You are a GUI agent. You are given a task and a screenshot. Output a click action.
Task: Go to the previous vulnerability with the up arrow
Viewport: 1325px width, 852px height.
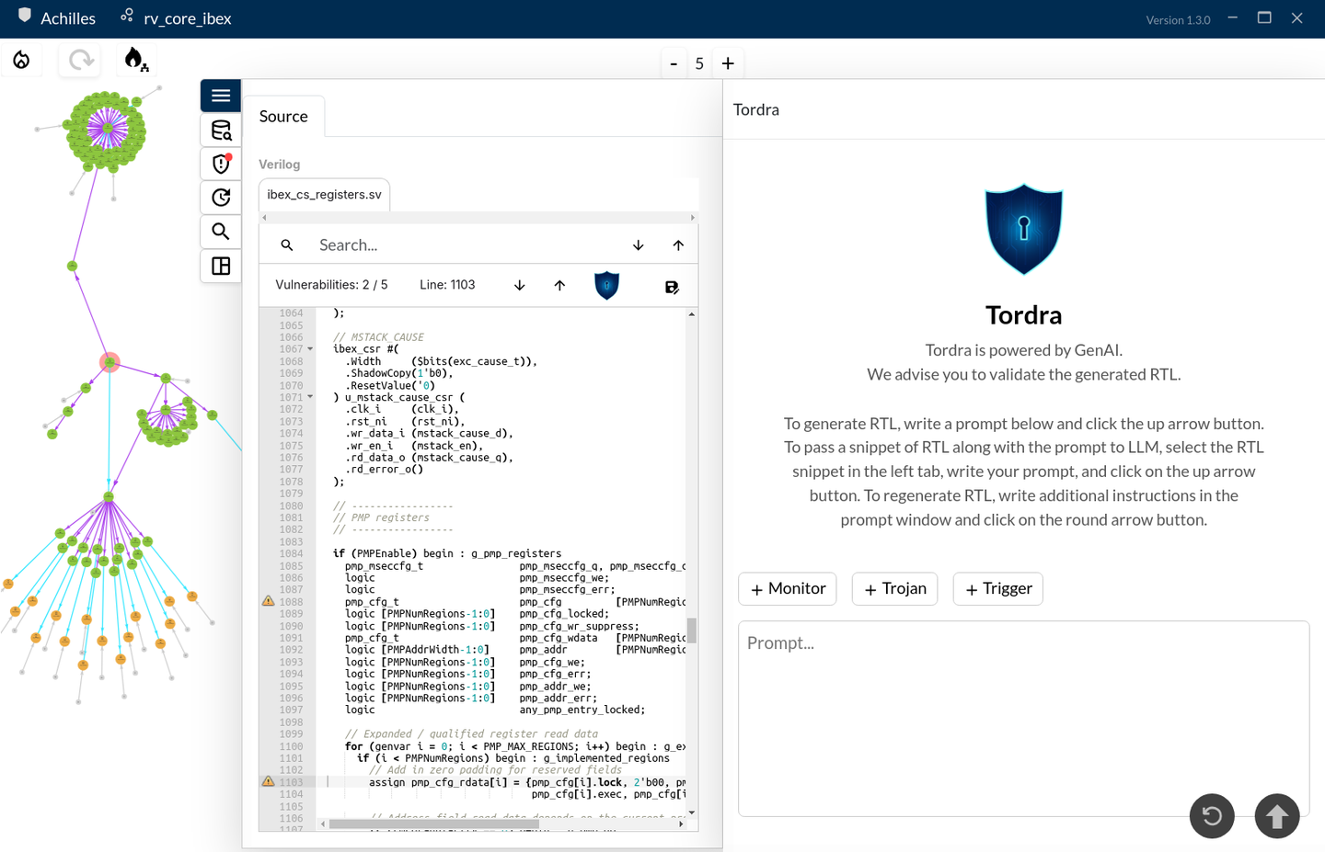pos(559,286)
